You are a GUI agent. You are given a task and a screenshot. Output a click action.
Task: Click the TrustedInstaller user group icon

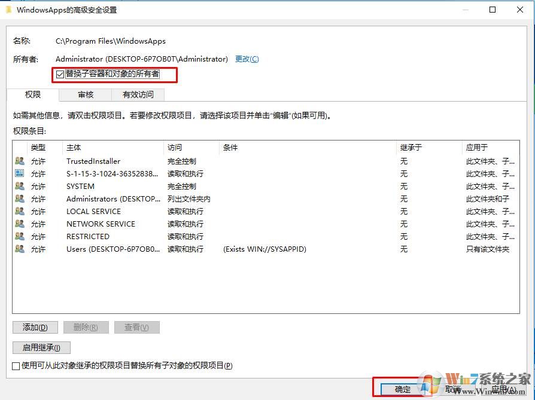click(20, 161)
